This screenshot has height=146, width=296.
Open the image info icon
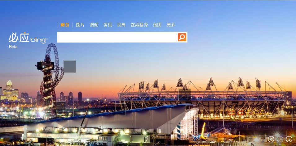coord(289,139)
